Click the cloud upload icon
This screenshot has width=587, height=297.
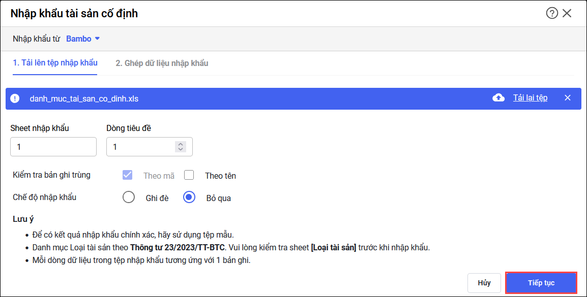(x=498, y=98)
